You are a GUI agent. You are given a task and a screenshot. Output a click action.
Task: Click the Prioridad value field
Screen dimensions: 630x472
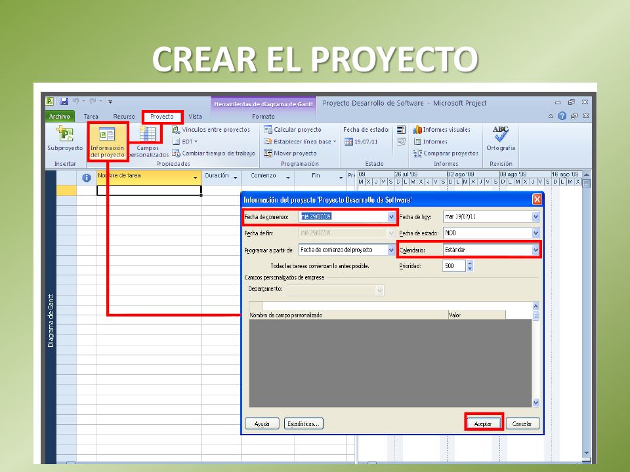tap(454, 265)
